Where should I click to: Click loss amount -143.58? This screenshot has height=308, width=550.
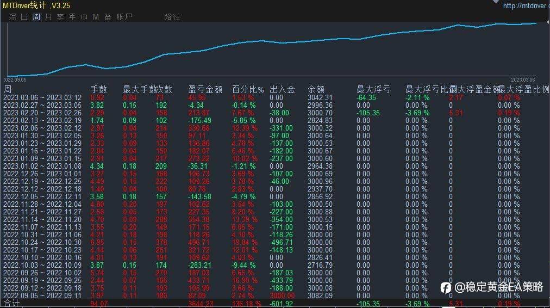click(x=199, y=196)
